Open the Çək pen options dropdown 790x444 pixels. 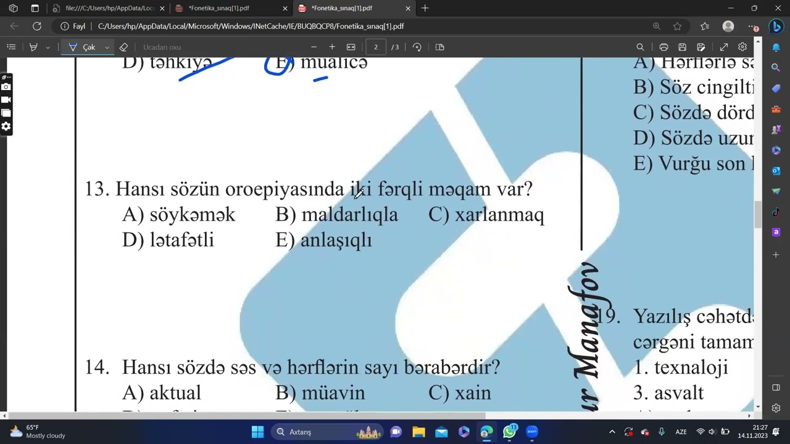pyautogui.click(x=107, y=47)
